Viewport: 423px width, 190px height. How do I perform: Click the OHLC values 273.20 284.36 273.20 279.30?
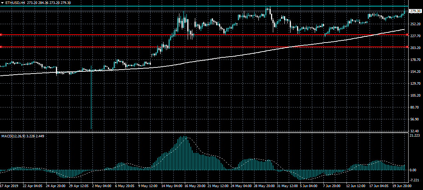click(49, 3)
